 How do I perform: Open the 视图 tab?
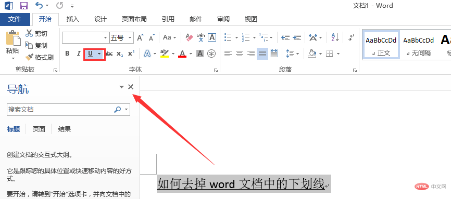pos(250,19)
